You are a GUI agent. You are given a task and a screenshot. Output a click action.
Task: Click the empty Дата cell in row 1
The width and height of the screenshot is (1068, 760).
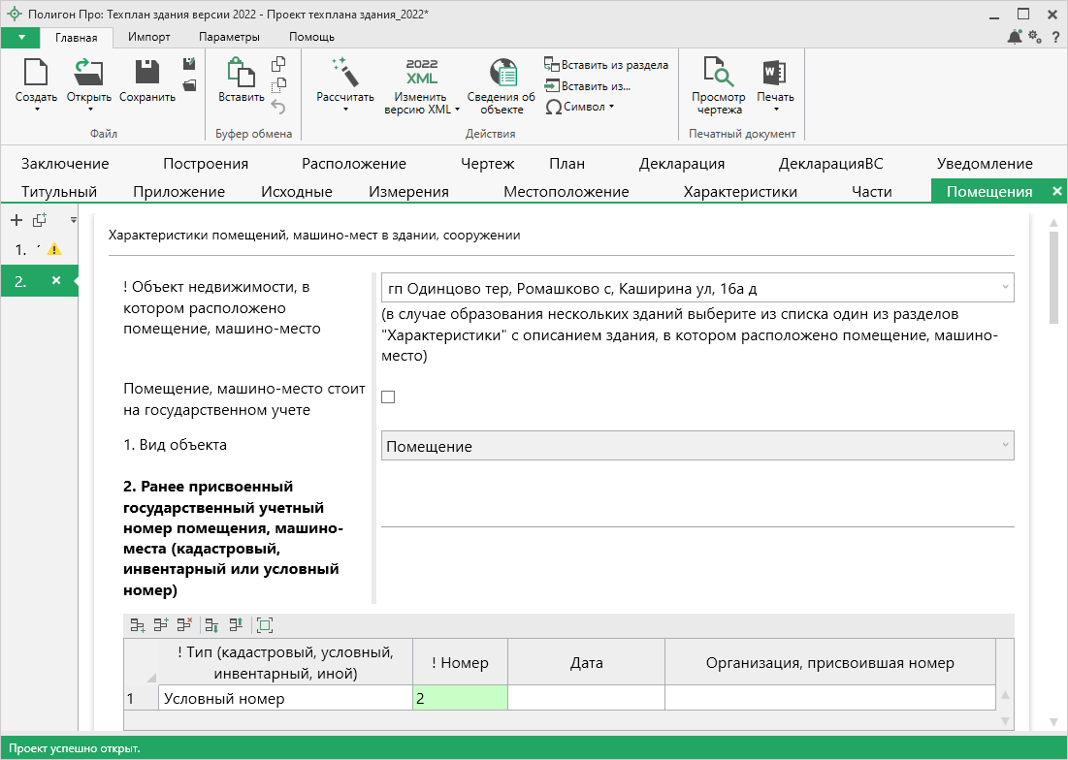pyautogui.click(x=586, y=698)
